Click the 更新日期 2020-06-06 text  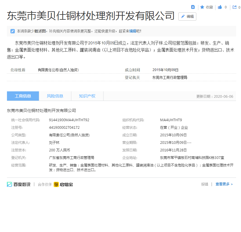(215, 96)
